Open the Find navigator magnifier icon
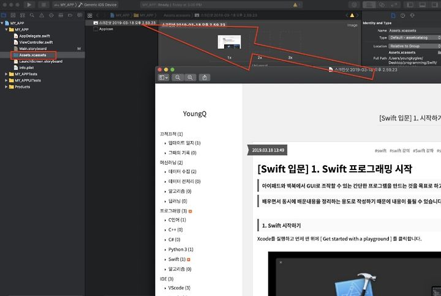The height and width of the screenshot is (296, 441). (x=32, y=15)
